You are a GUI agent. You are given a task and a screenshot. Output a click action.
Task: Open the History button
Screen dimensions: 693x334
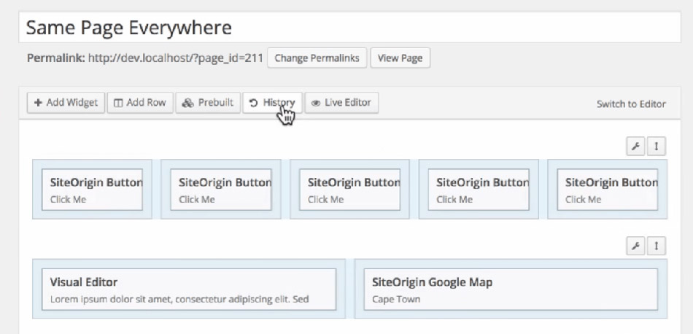coord(272,103)
